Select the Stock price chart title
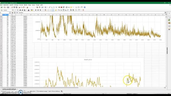Viewport: 171px width, 96px height. tap(88, 60)
